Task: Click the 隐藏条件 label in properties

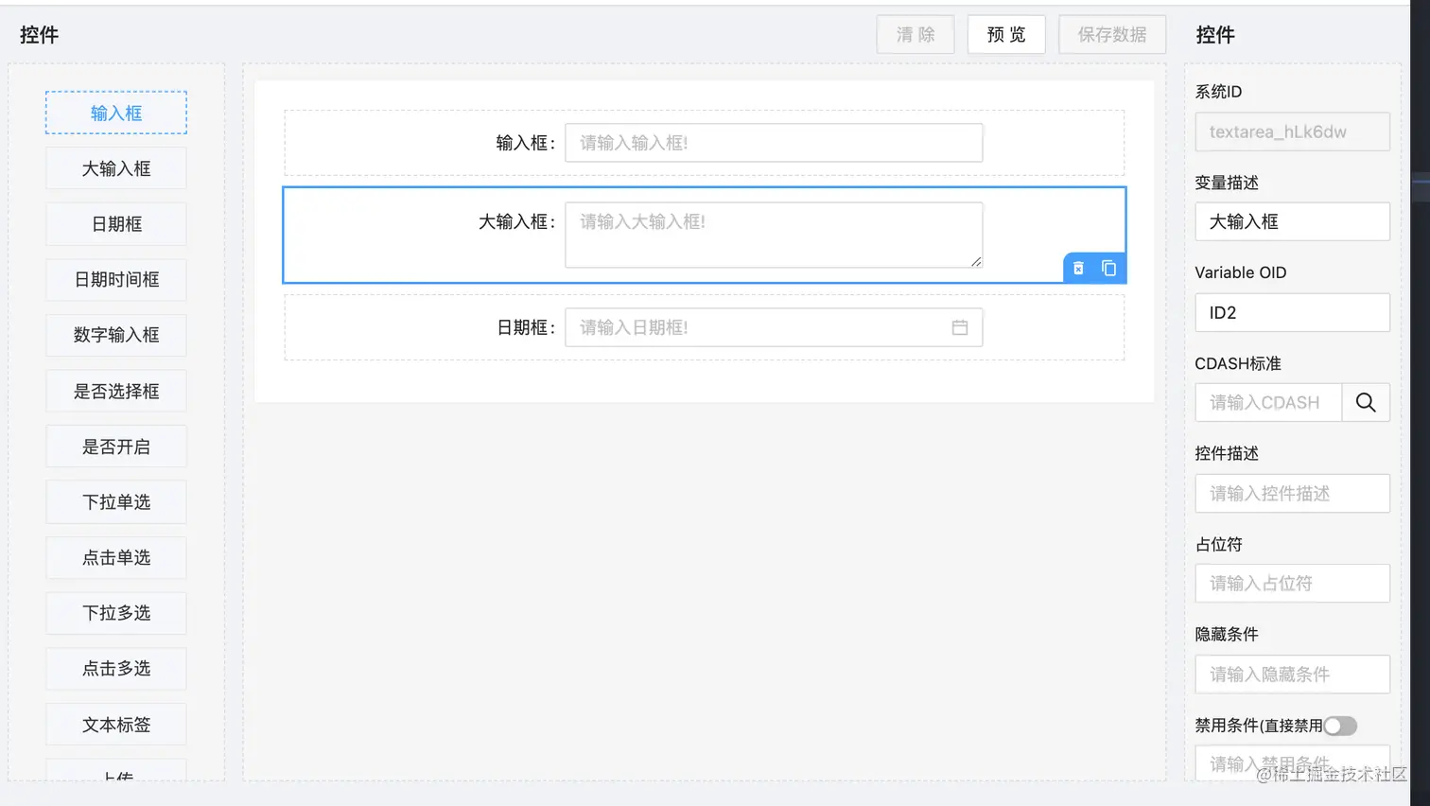Action: point(1227,634)
